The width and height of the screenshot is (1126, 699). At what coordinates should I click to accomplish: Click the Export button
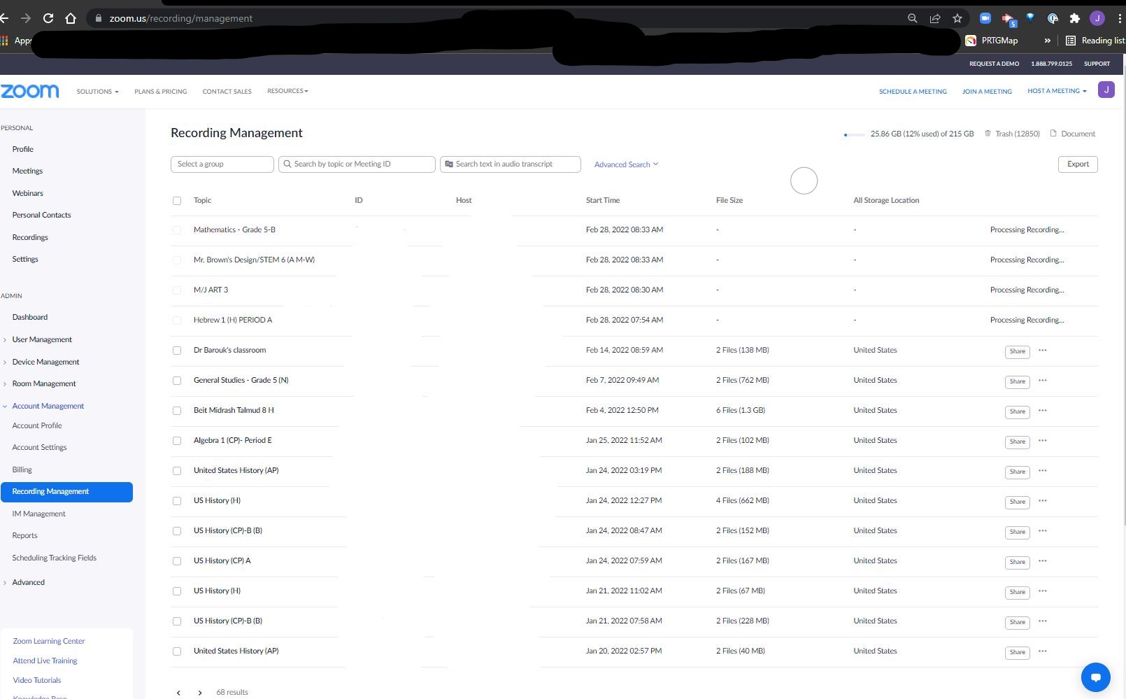1078,164
